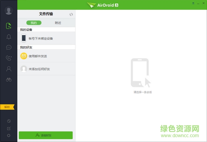Open the title bar dropdown menu icon
The image size is (207, 142).
(193, 3)
